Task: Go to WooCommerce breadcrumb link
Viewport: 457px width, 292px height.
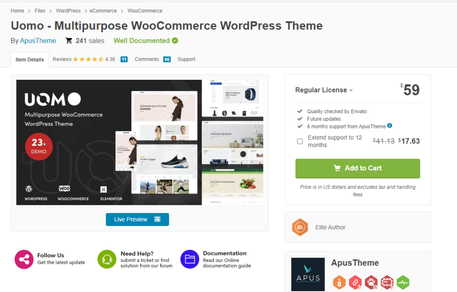Action: [145, 11]
